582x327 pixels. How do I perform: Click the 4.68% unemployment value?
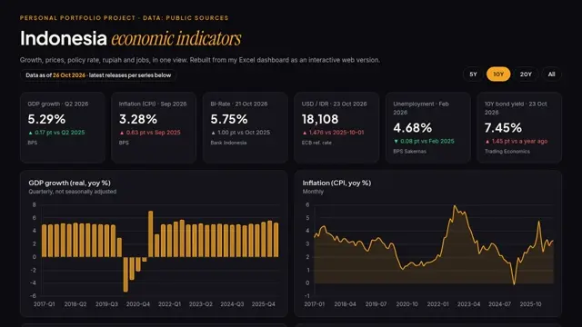(412, 128)
